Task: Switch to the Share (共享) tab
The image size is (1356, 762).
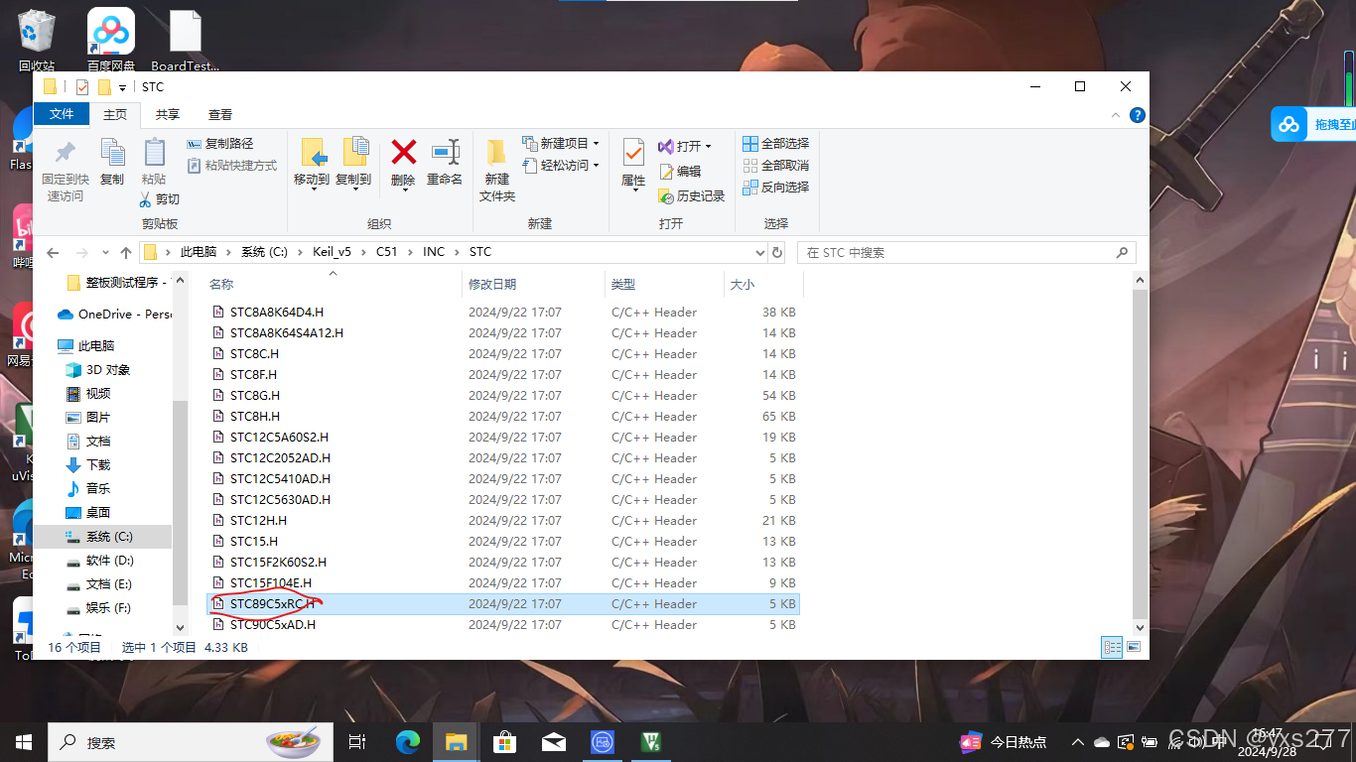Action: 168,115
